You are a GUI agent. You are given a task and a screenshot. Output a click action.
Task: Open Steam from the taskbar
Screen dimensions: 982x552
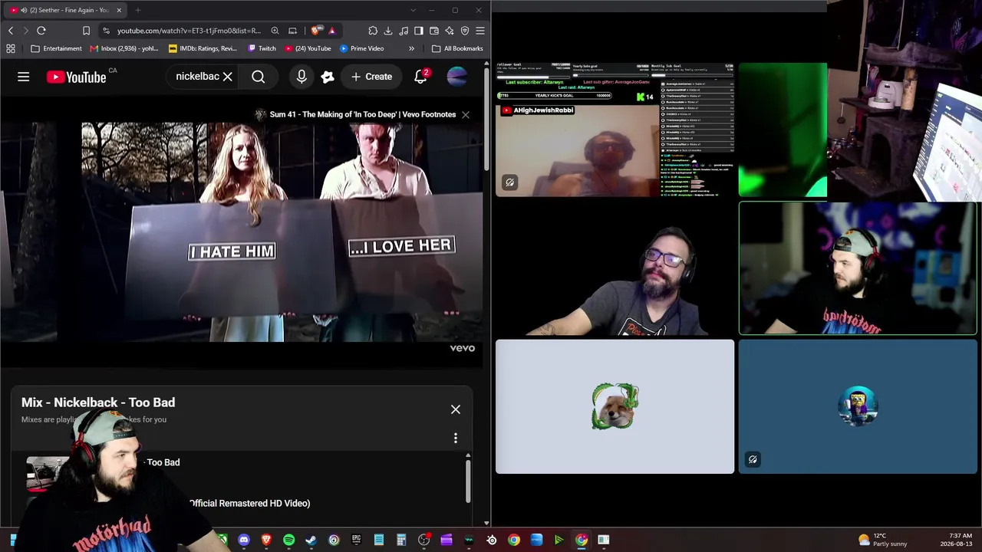pos(311,540)
